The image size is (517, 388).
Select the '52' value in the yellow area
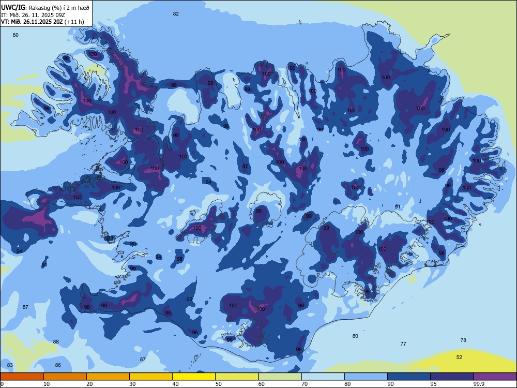pyautogui.click(x=459, y=357)
